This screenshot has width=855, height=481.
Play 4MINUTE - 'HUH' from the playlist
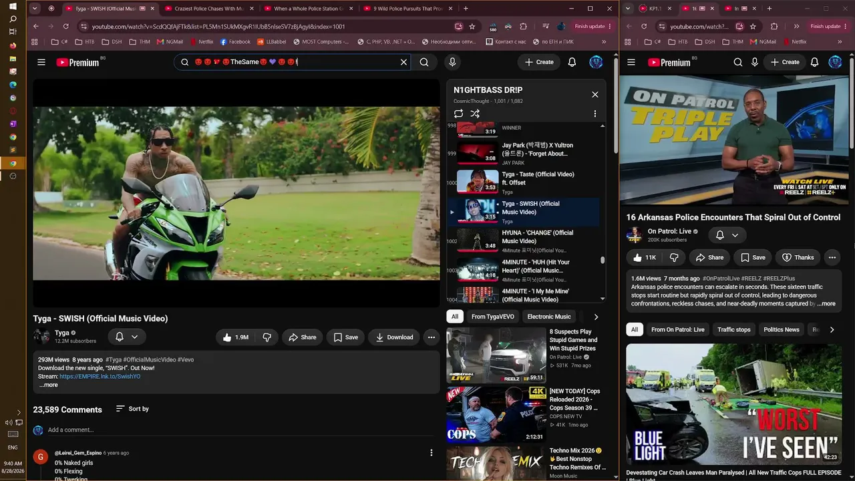click(x=524, y=270)
